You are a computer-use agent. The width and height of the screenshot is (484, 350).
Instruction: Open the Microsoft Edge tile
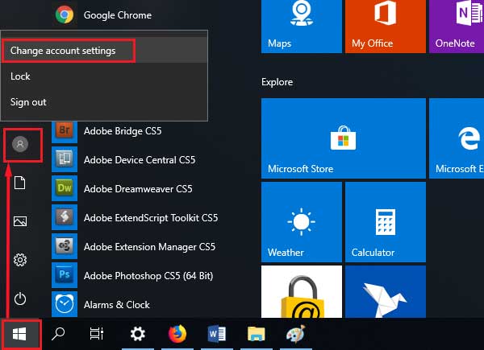pyautogui.click(x=457, y=138)
